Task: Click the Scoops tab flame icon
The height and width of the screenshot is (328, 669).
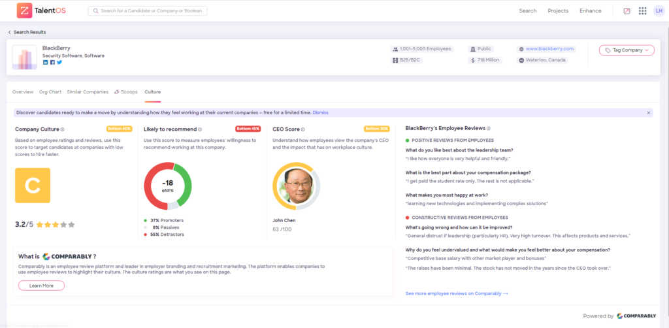Action: point(116,91)
